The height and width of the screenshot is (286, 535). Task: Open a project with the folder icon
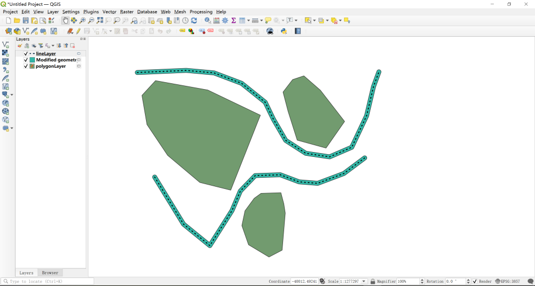click(17, 20)
